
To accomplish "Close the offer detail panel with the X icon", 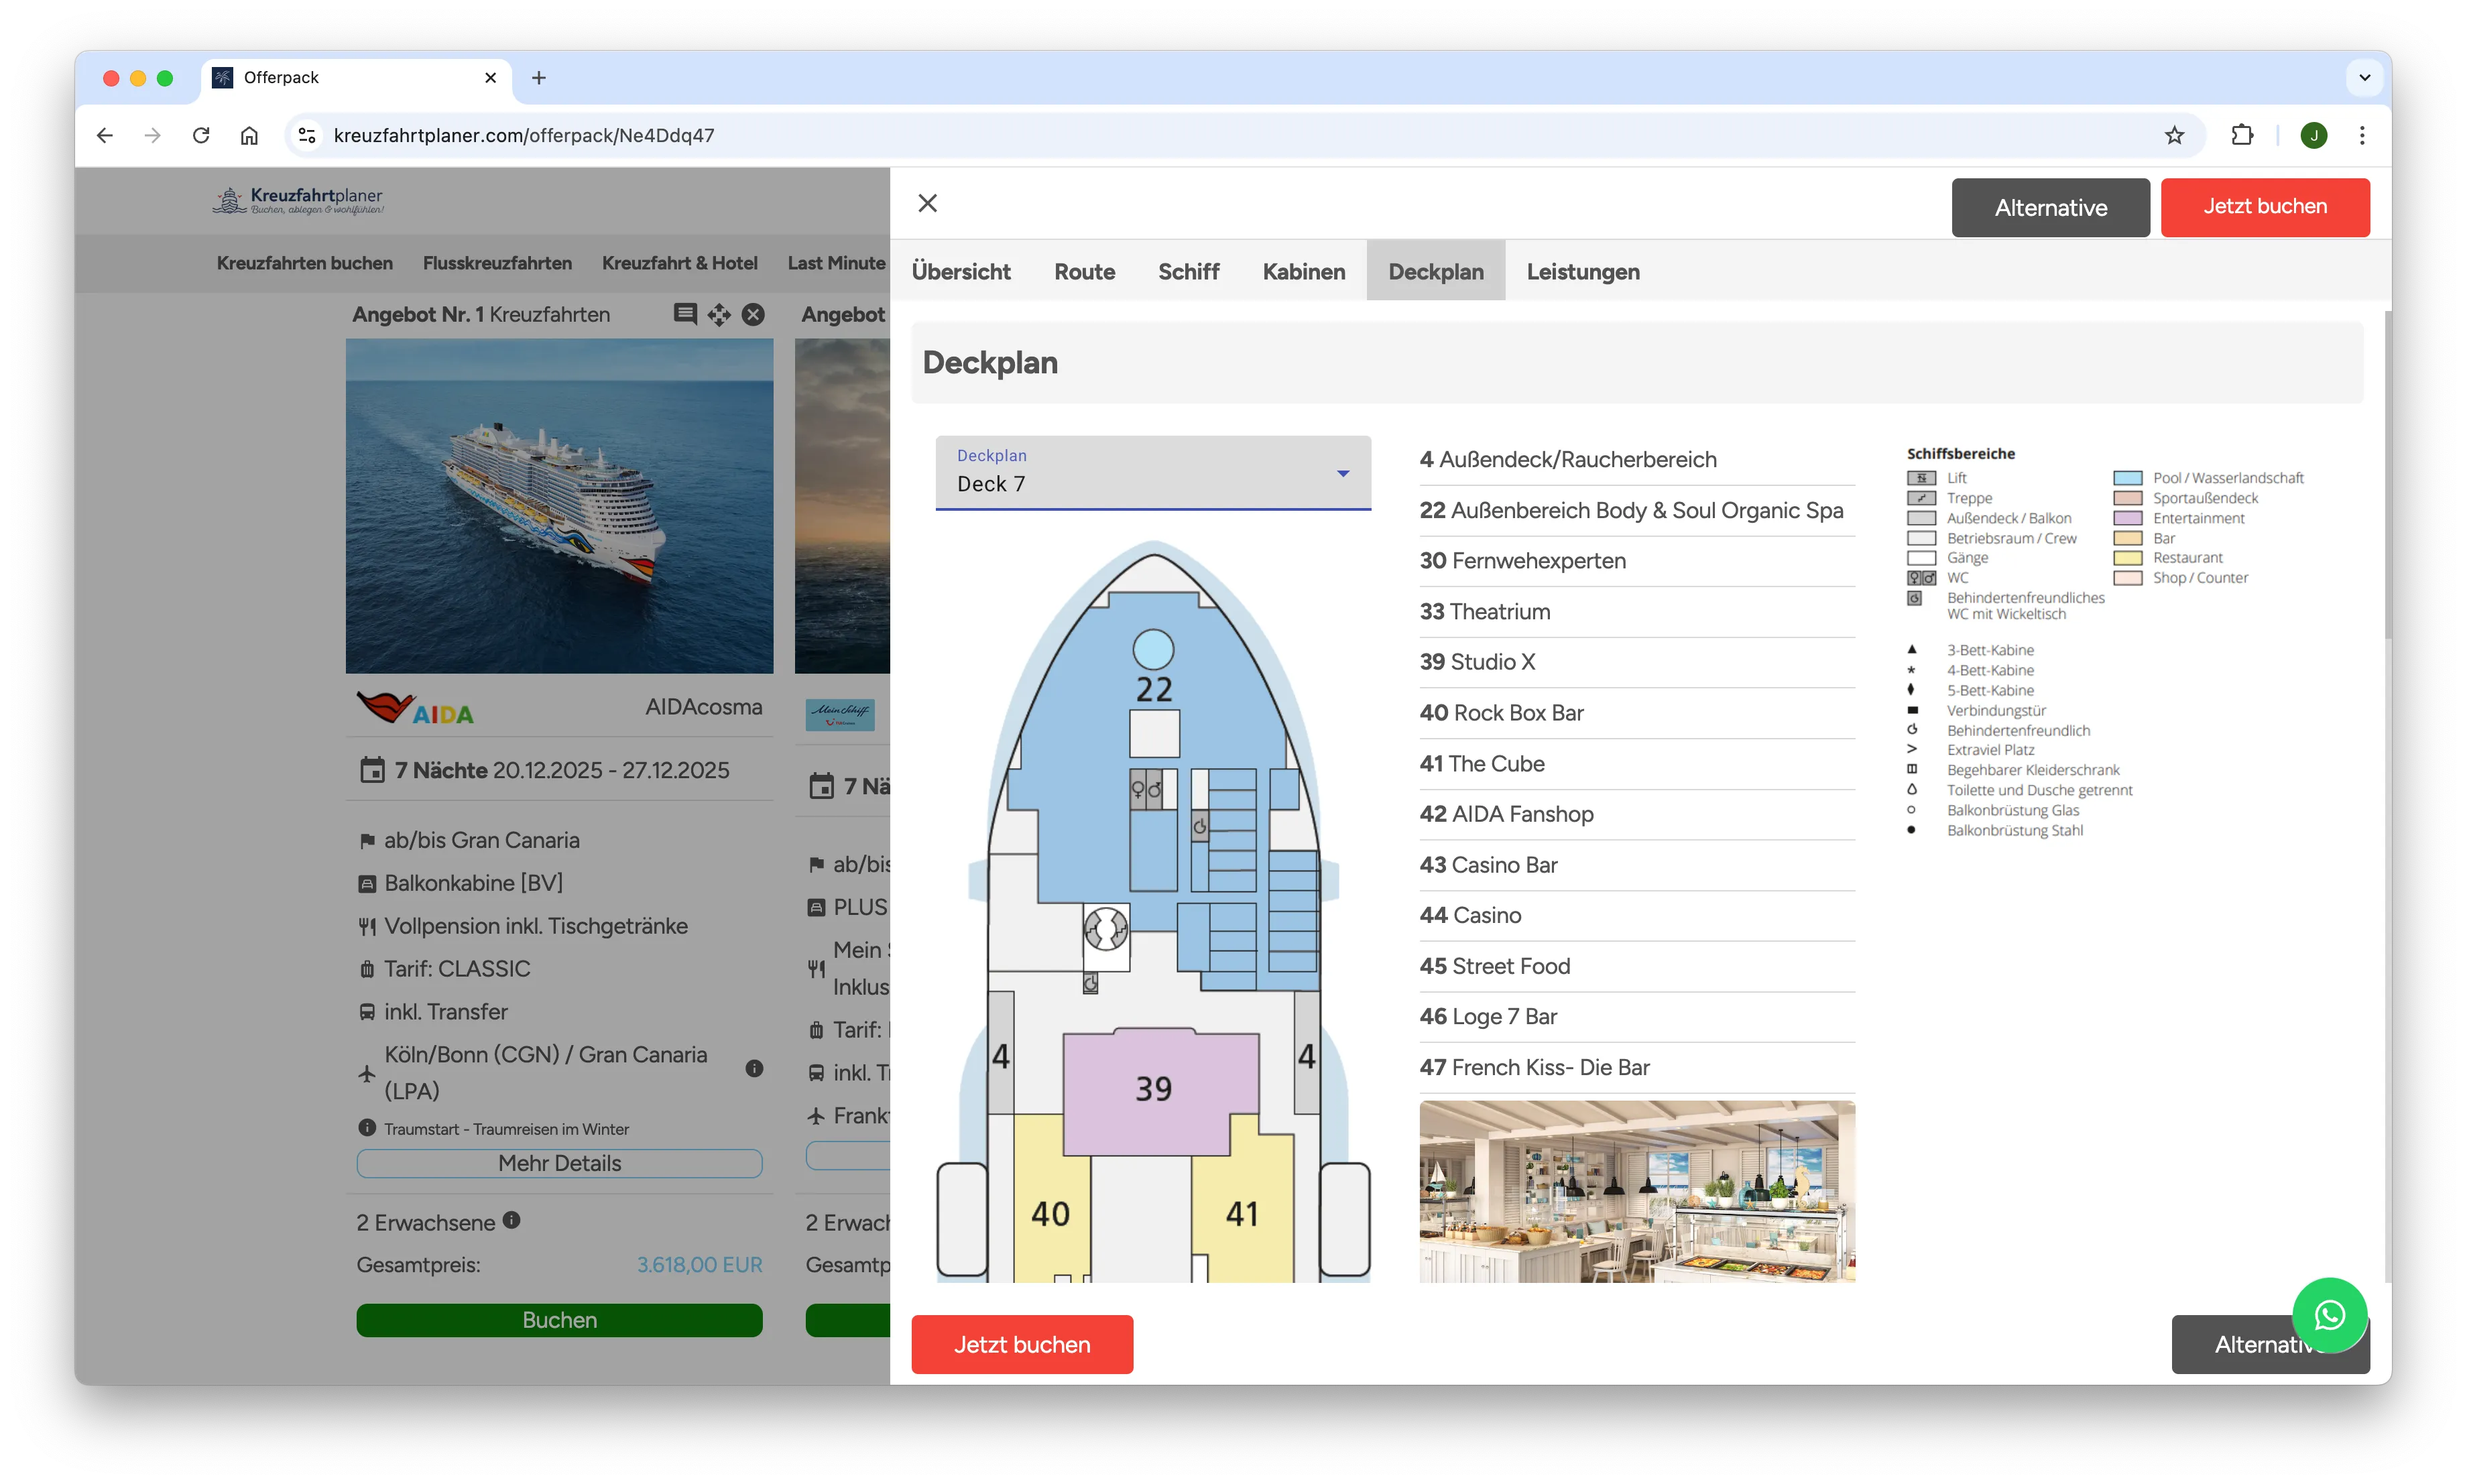I will pos(927,203).
